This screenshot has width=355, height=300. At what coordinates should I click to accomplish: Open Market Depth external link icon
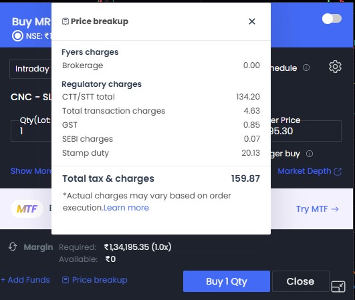click(x=338, y=172)
